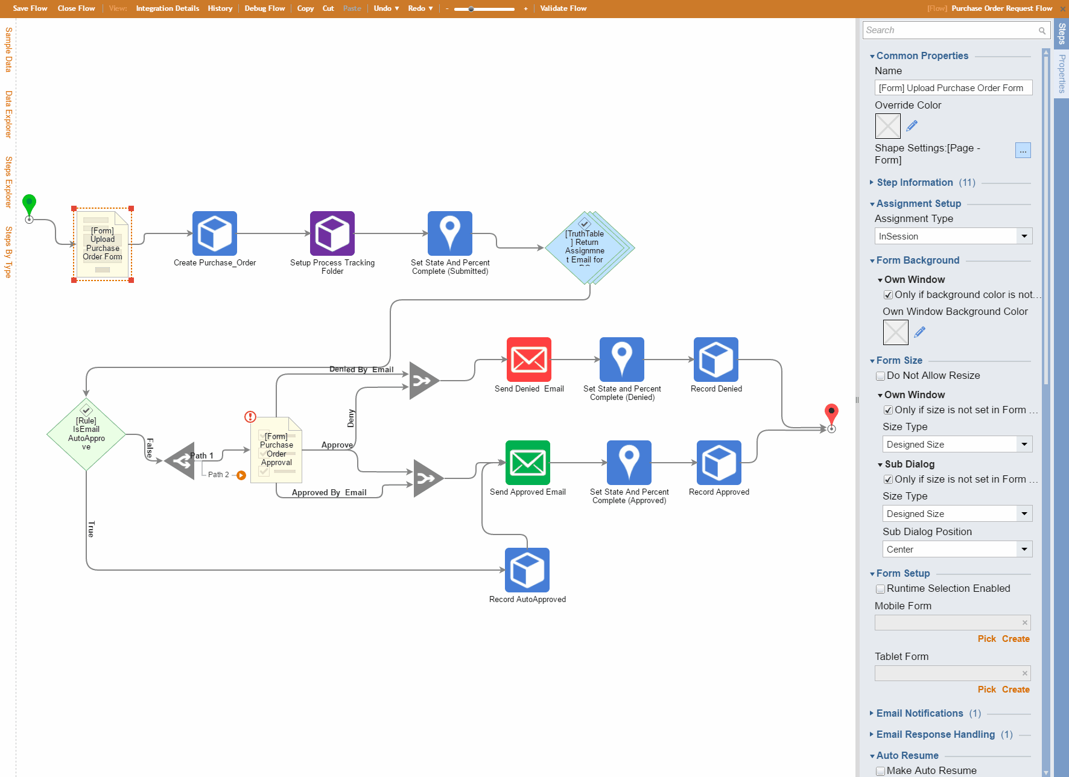This screenshot has width=1069, height=777.
Task: Check Make Auto Resume checkbox
Action: click(x=880, y=771)
